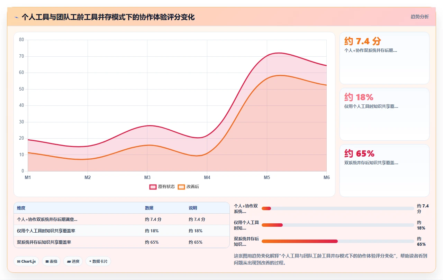Click the M4 x-axis label
This screenshot has height=280, width=443.
pos(207,177)
